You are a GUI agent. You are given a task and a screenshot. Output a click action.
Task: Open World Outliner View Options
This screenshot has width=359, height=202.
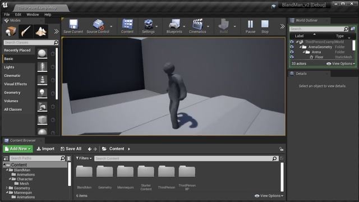pyautogui.click(x=341, y=63)
